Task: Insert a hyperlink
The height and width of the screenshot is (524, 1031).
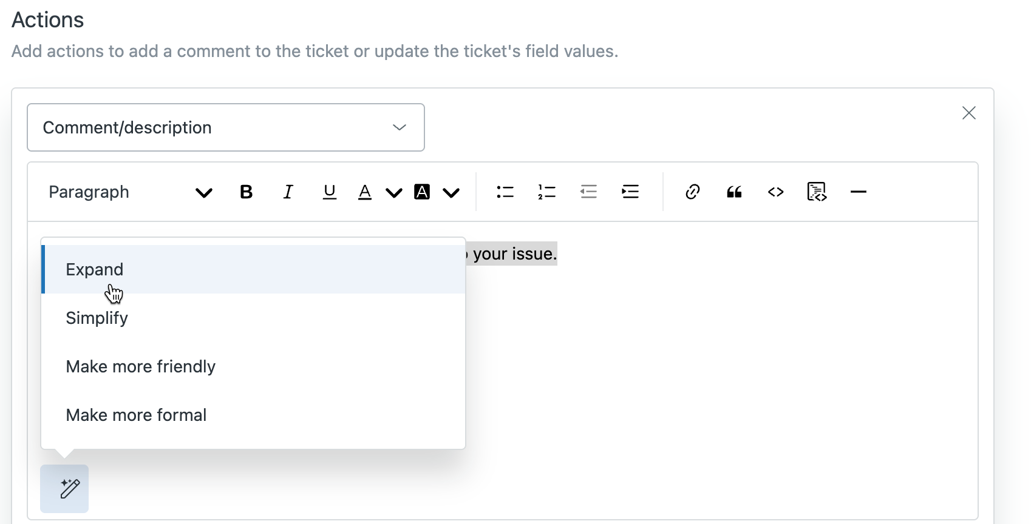Action: pyautogui.click(x=692, y=192)
